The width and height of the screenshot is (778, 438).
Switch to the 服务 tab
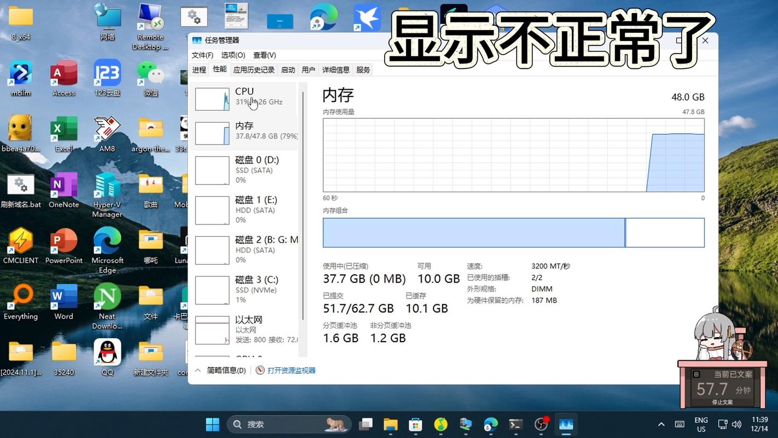coord(363,70)
